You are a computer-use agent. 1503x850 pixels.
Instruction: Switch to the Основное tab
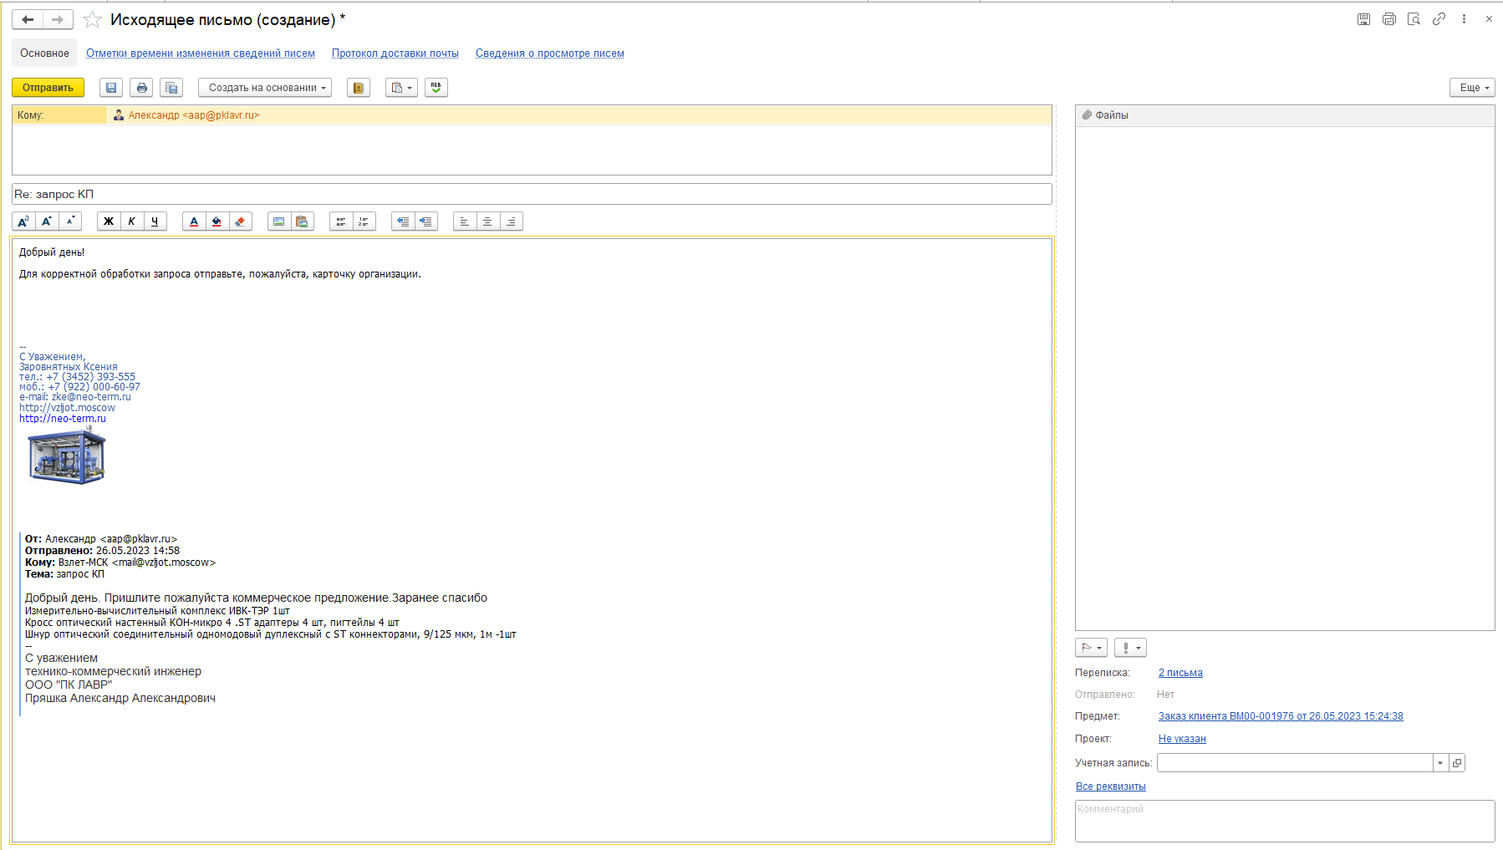[x=44, y=53]
